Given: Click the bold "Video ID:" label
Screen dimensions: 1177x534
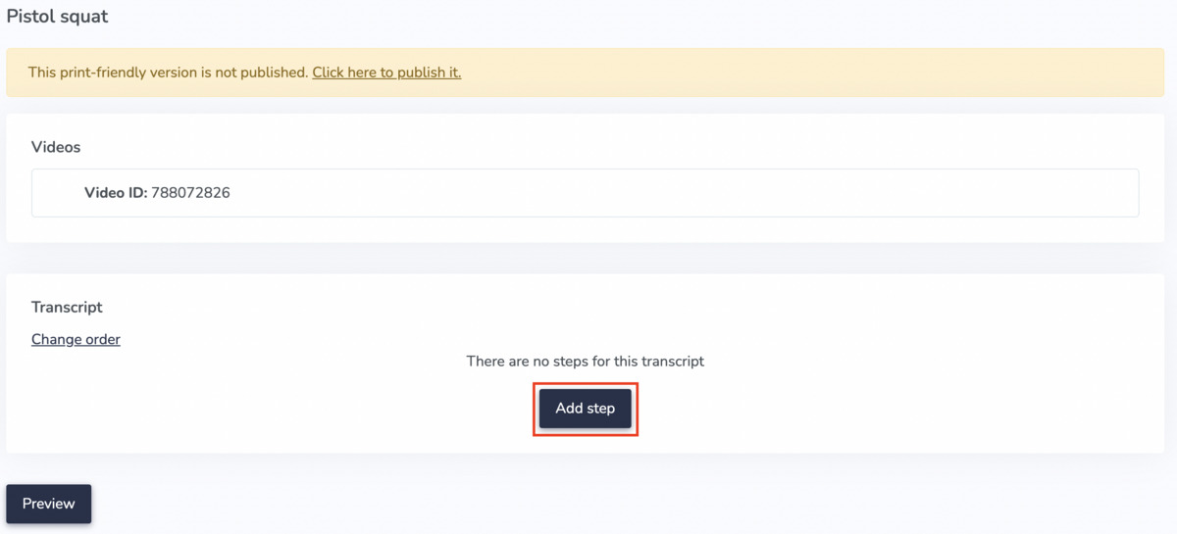Looking at the screenshot, I should pos(116,193).
